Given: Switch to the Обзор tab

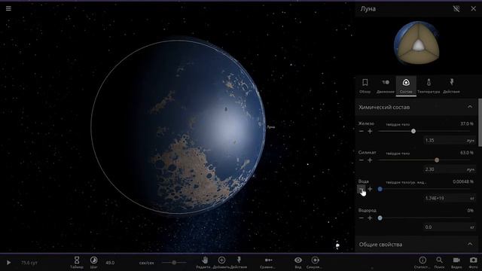Looking at the screenshot, I should [365, 86].
